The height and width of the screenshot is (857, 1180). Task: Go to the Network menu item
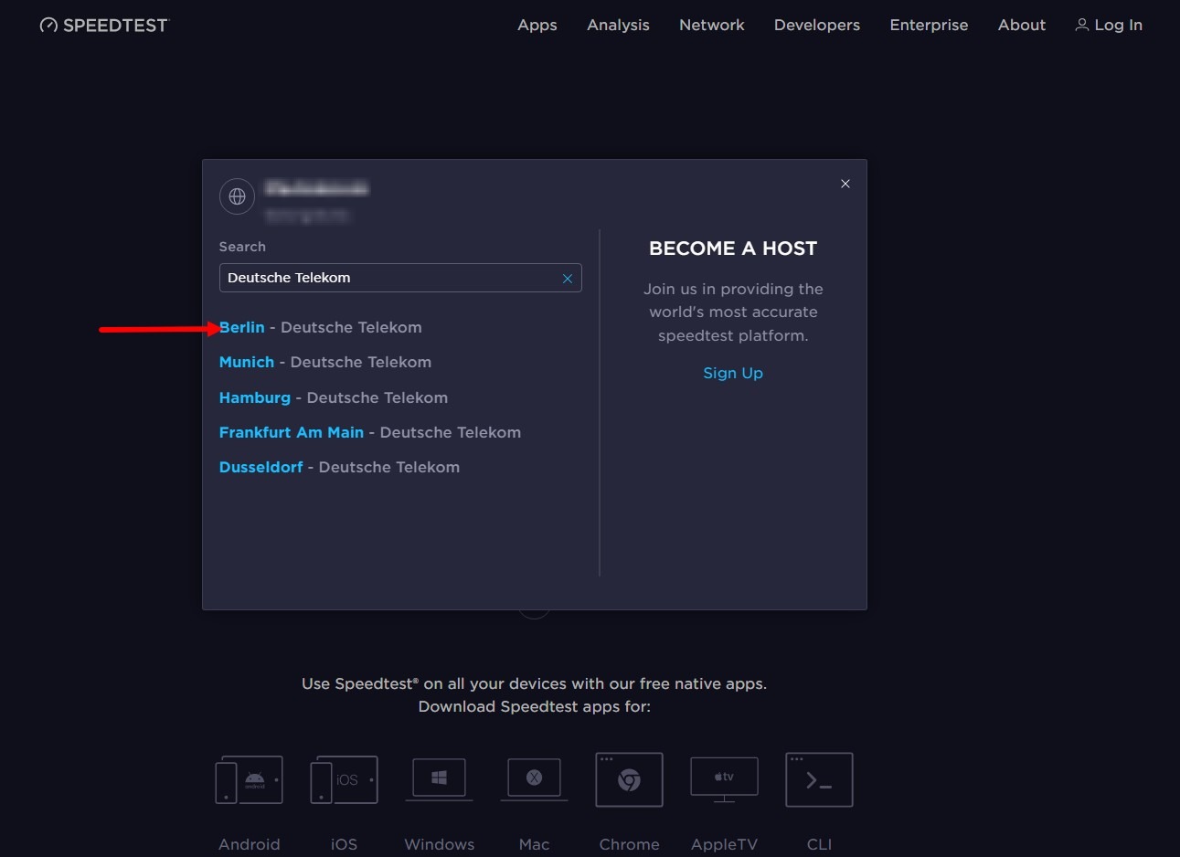(711, 26)
